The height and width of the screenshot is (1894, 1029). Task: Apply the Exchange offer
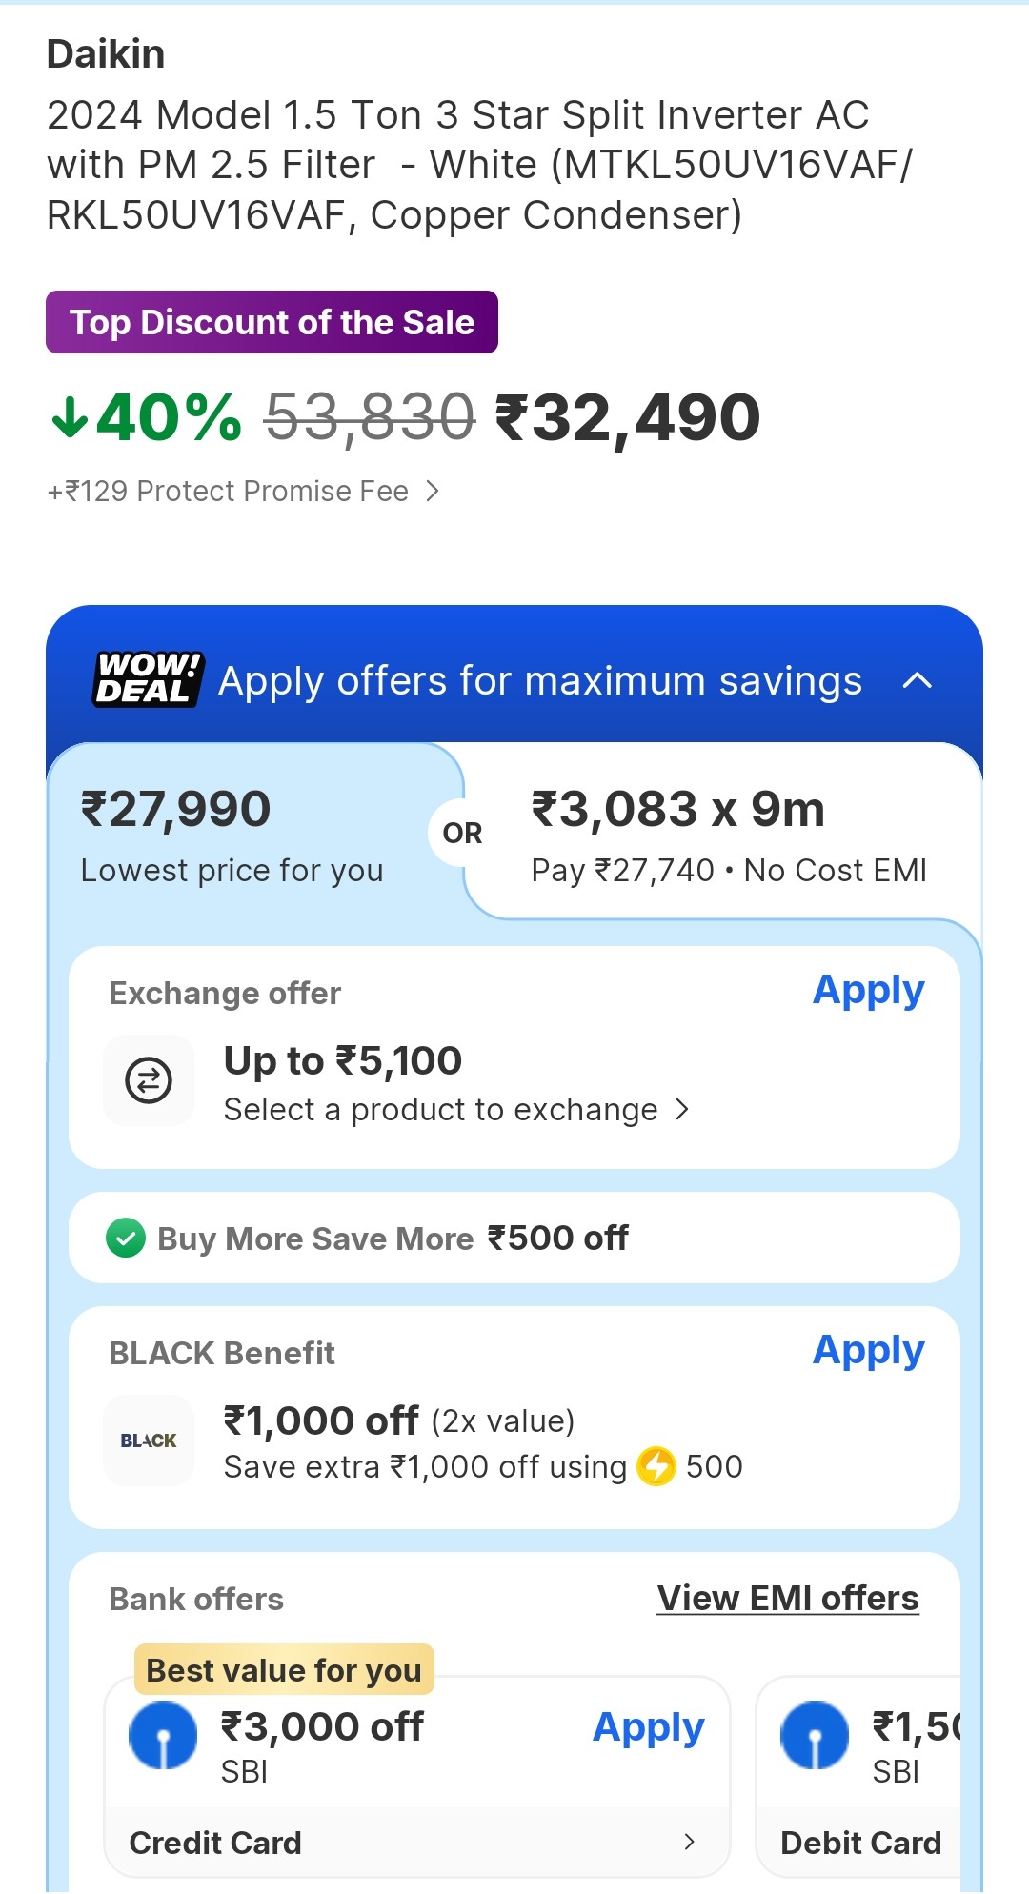click(x=868, y=991)
